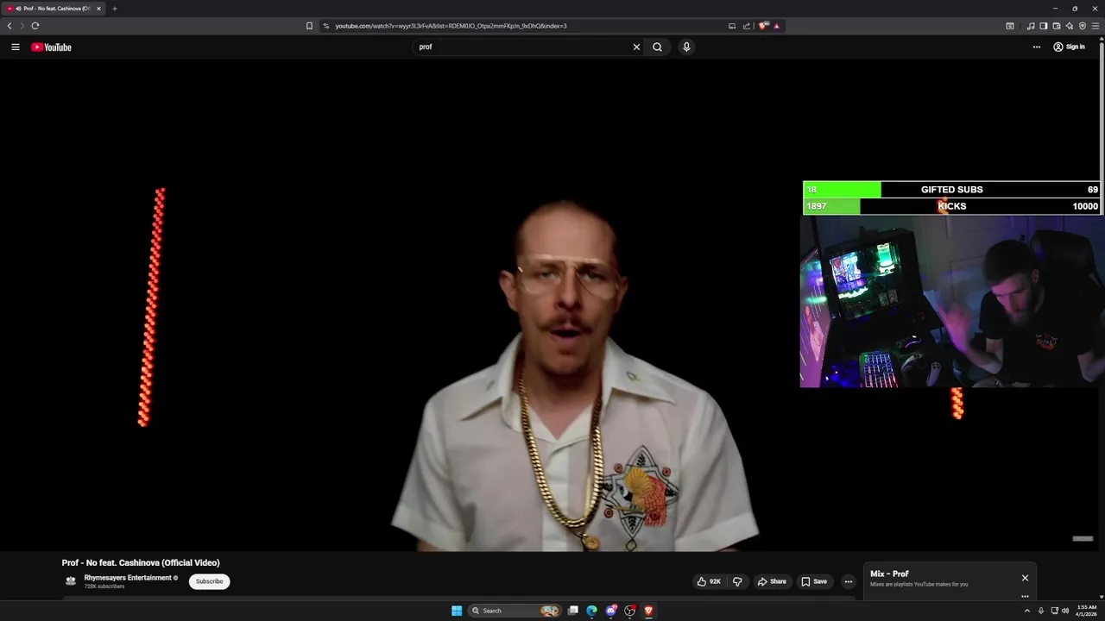Sign in to YouTube

click(x=1069, y=47)
